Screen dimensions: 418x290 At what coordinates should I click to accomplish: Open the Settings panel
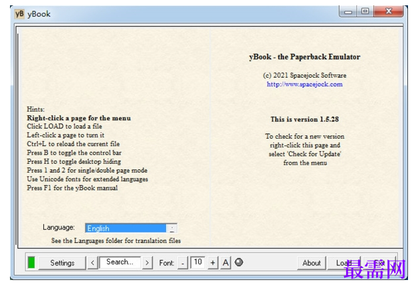62,263
